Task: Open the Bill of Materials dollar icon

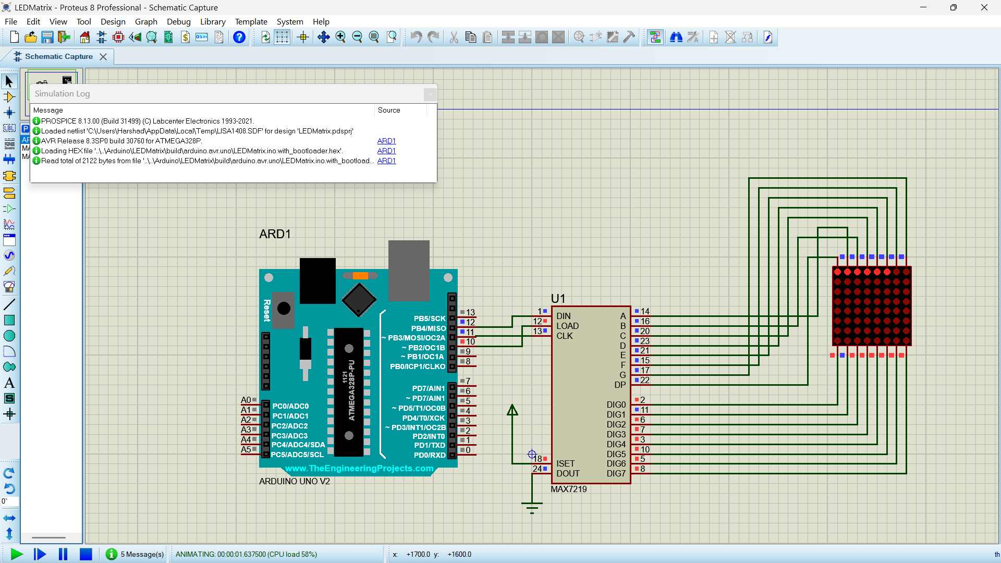Action: click(x=185, y=37)
